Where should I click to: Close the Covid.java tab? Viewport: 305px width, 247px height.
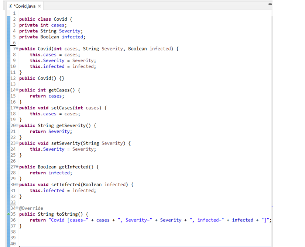pyautogui.click(x=39, y=6)
